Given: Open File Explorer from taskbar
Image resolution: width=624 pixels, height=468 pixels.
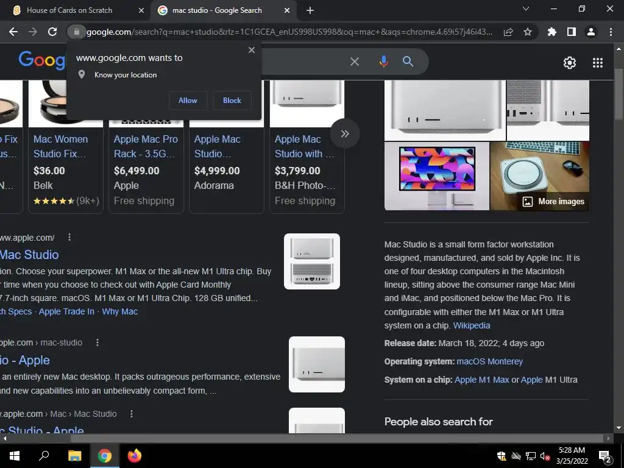Looking at the screenshot, I should click(74, 456).
